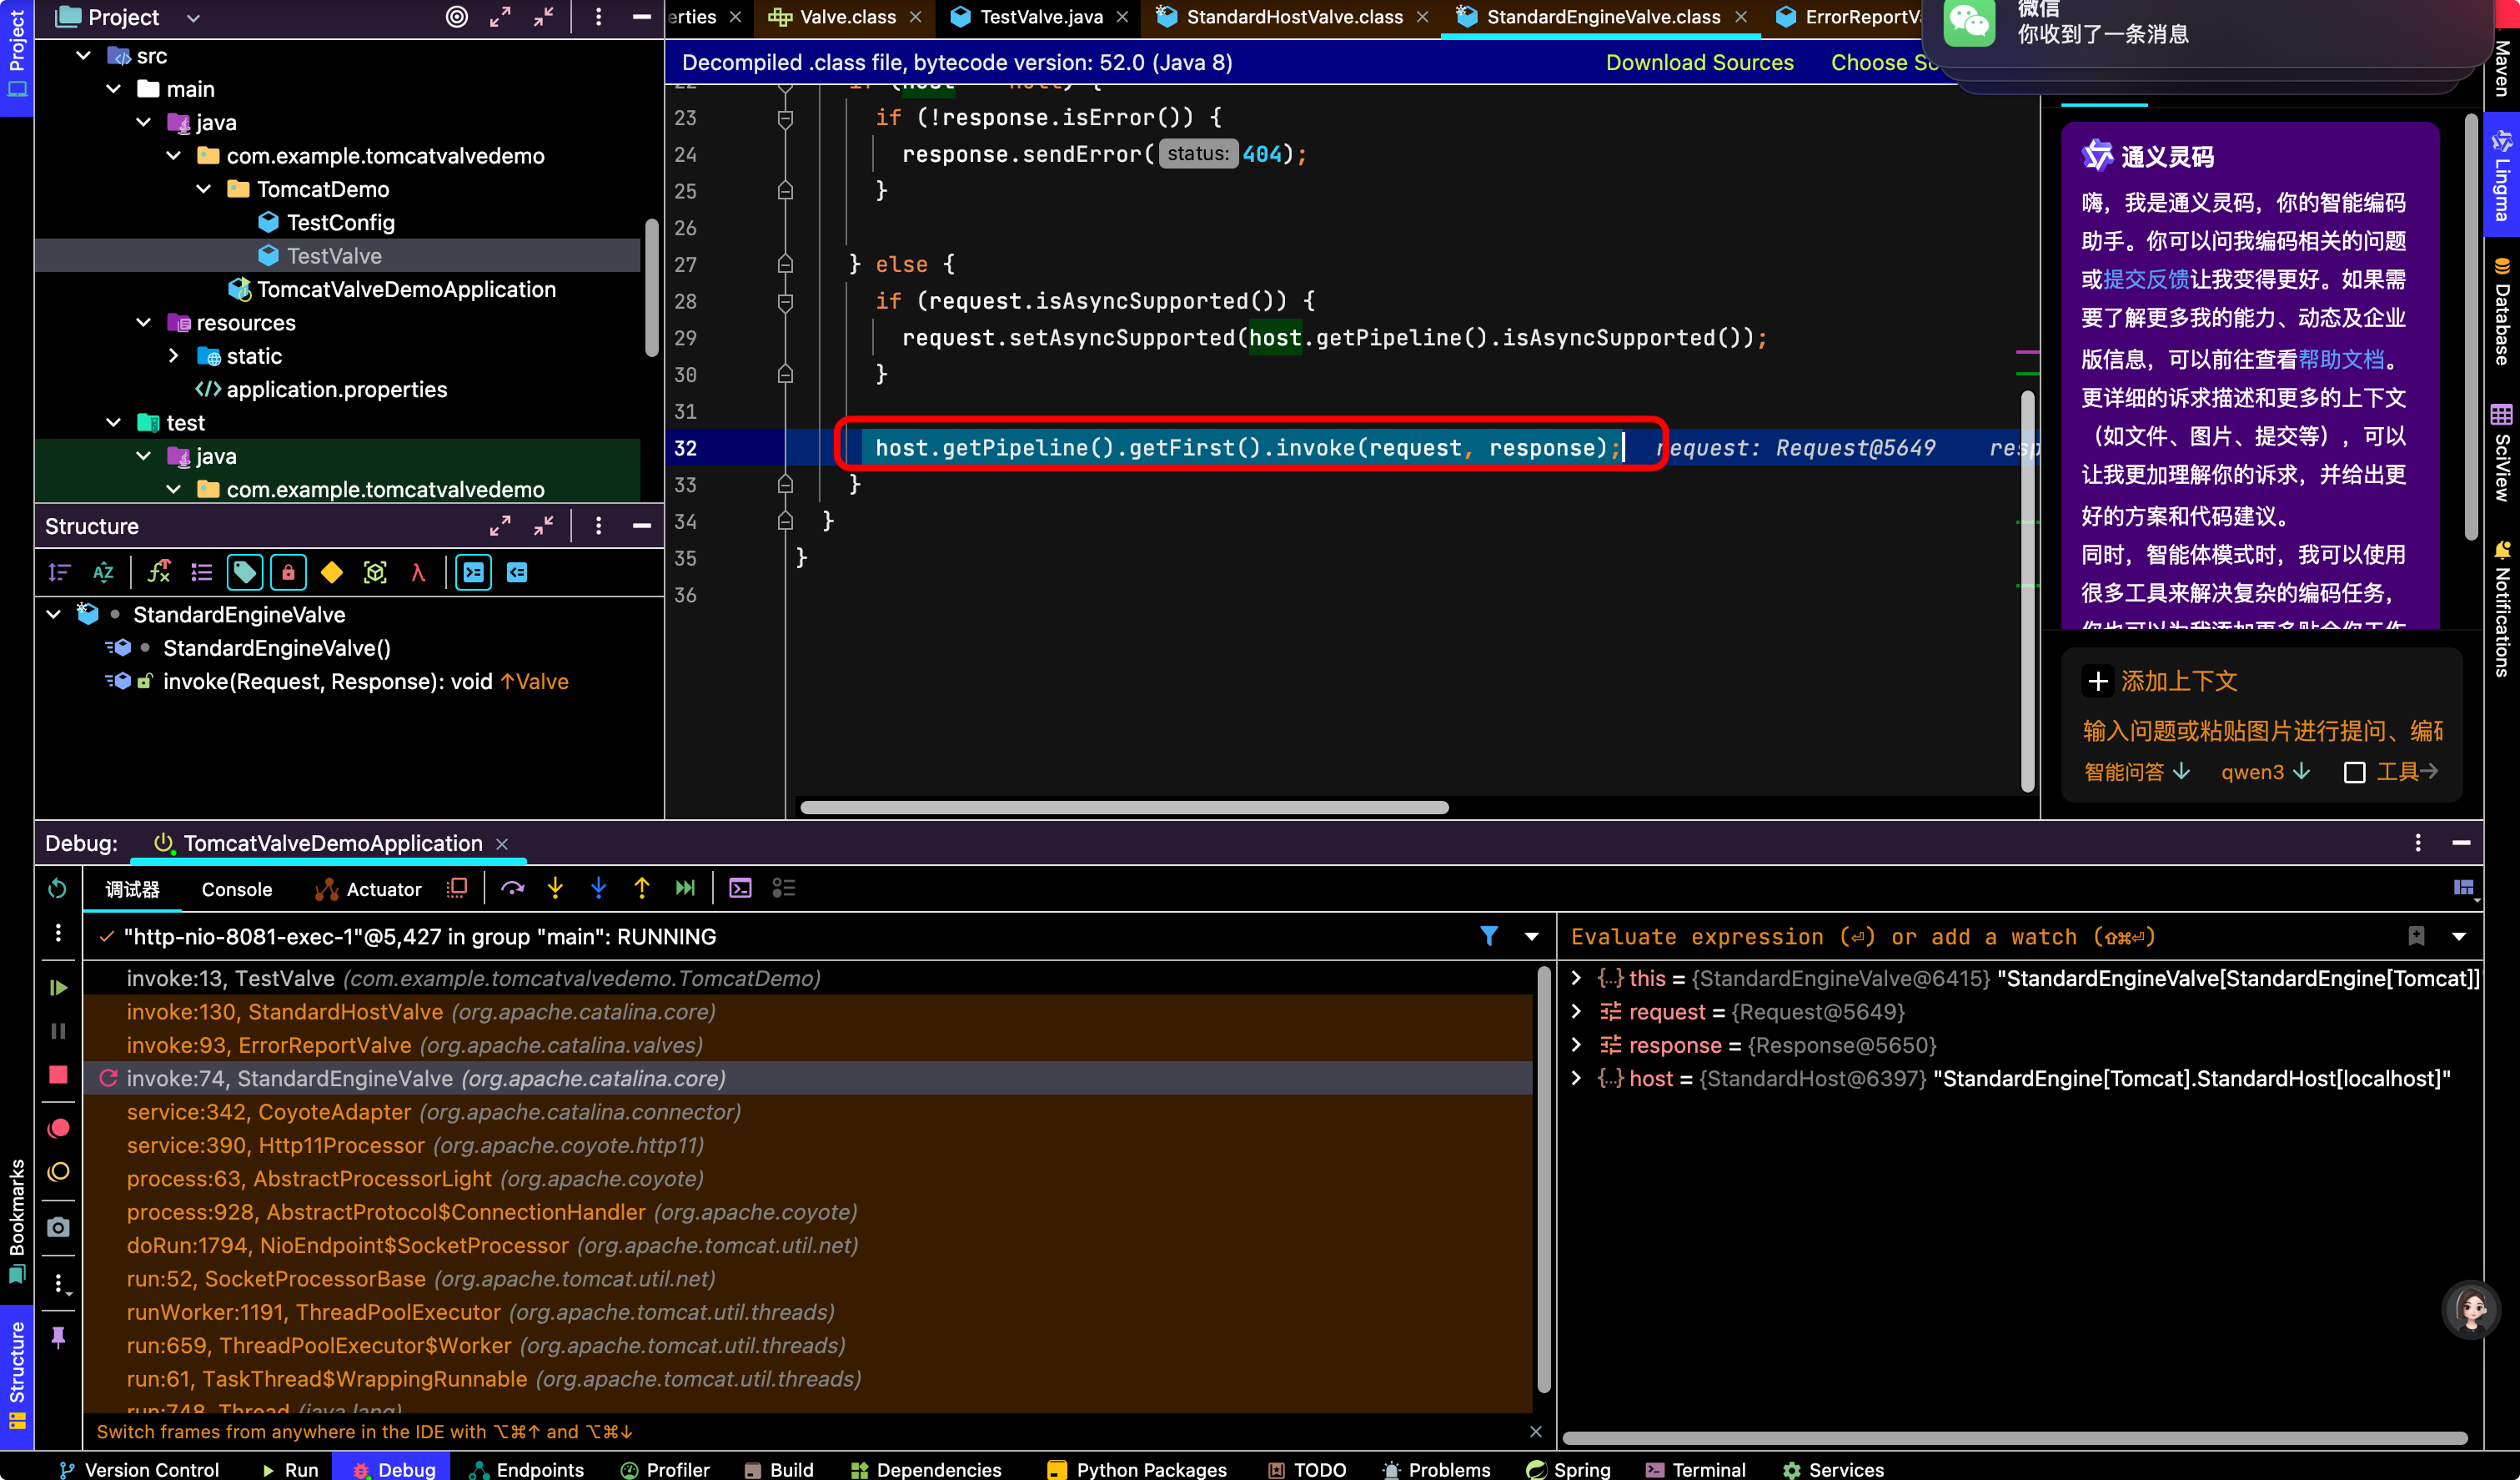Screen dimensions: 2520x1480
Task: Click the Evaluate Expression calculator icon
Action: click(x=740, y=889)
